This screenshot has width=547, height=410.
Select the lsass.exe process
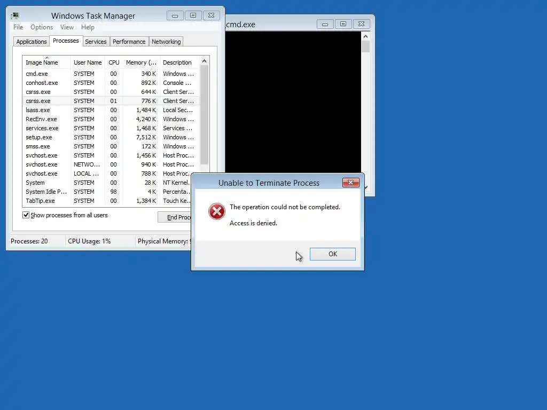[x=111, y=110]
